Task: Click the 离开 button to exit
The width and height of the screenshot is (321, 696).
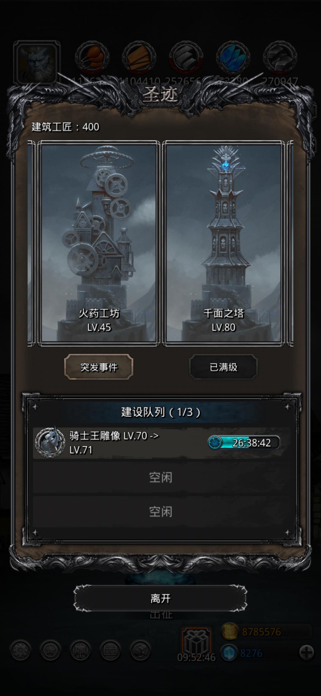Action: [x=160, y=598]
